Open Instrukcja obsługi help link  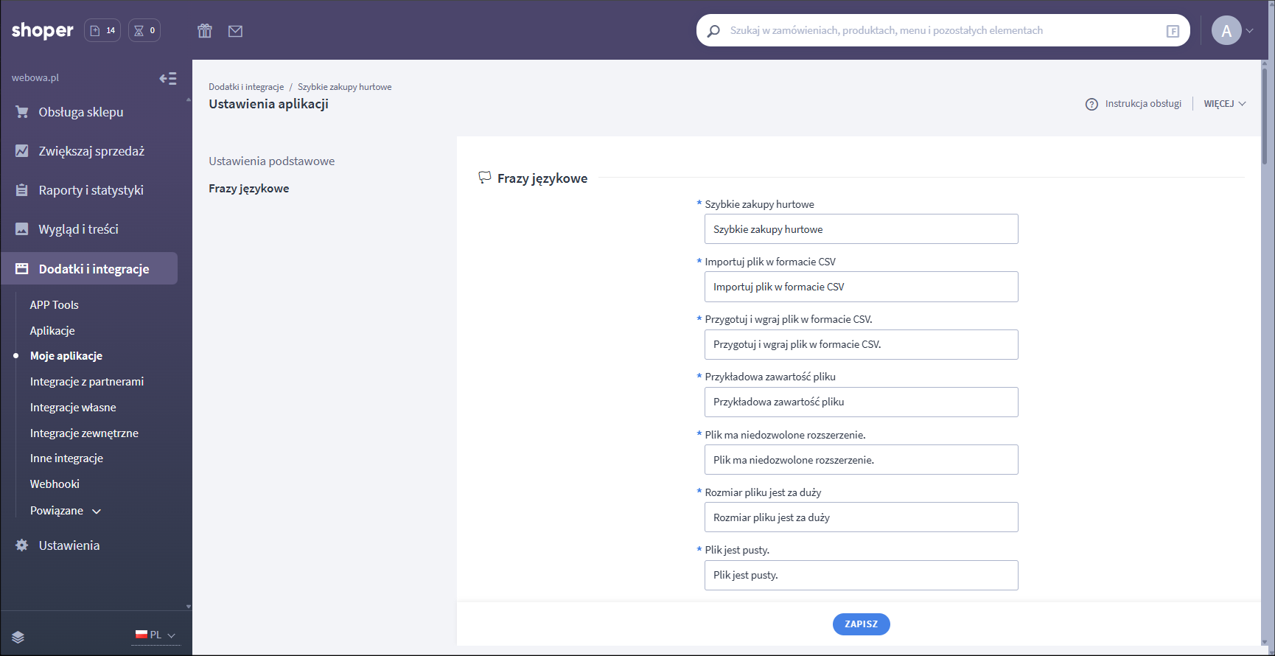[1133, 104]
